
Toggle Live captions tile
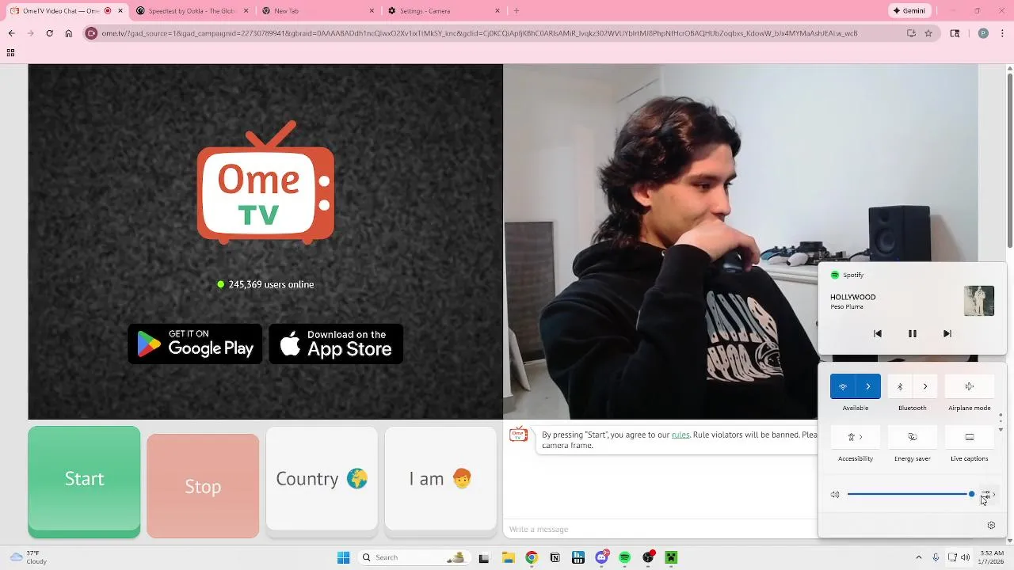click(970, 437)
